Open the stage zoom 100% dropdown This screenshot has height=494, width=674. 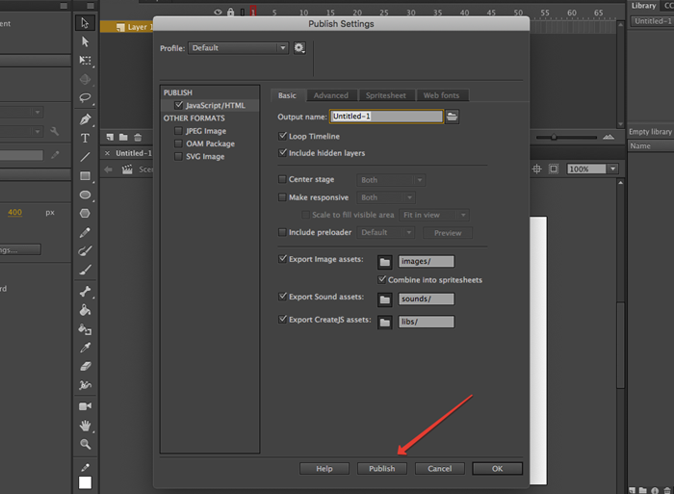[x=612, y=169]
